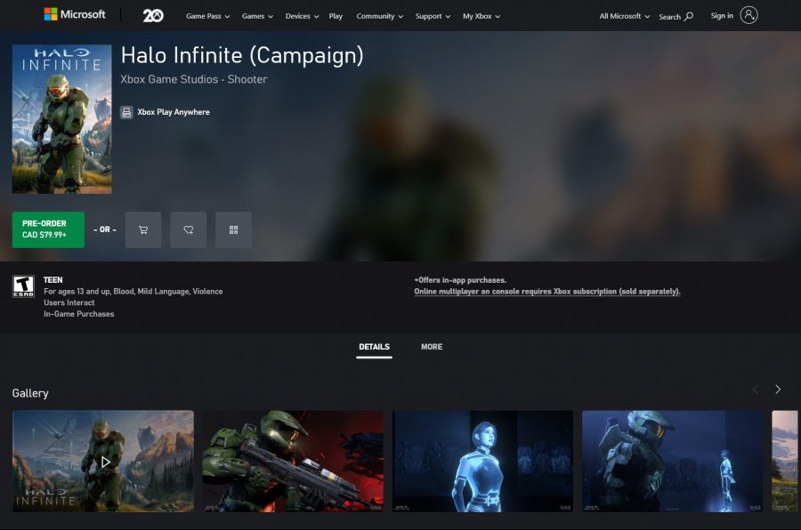Go back in gallery with previous arrow
Image resolution: width=801 pixels, height=530 pixels.
coord(756,389)
